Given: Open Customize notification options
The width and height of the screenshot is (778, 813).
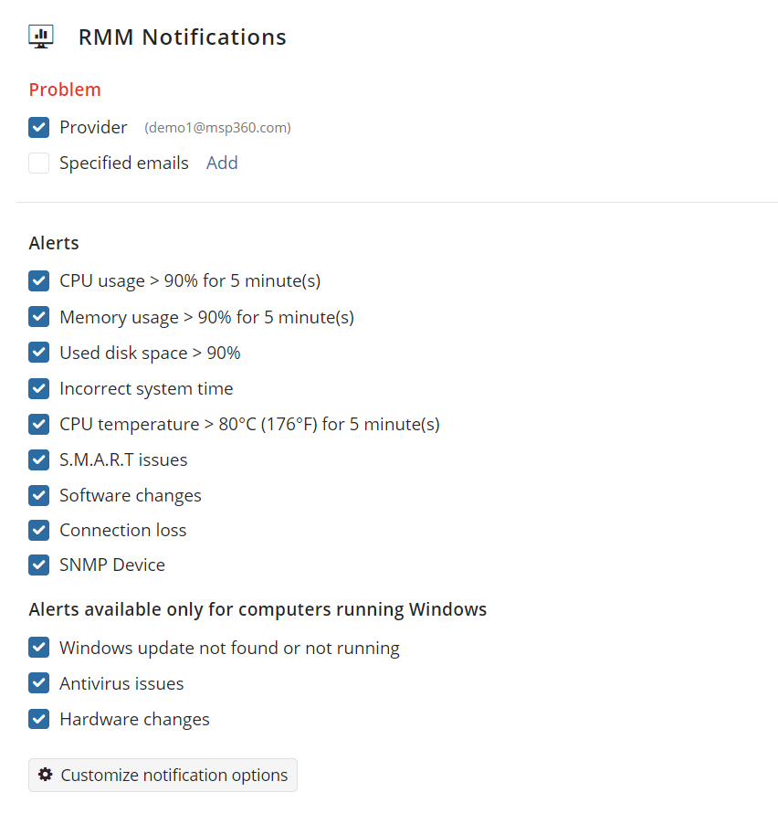Looking at the screenshot, I should [x=163, y=775].
